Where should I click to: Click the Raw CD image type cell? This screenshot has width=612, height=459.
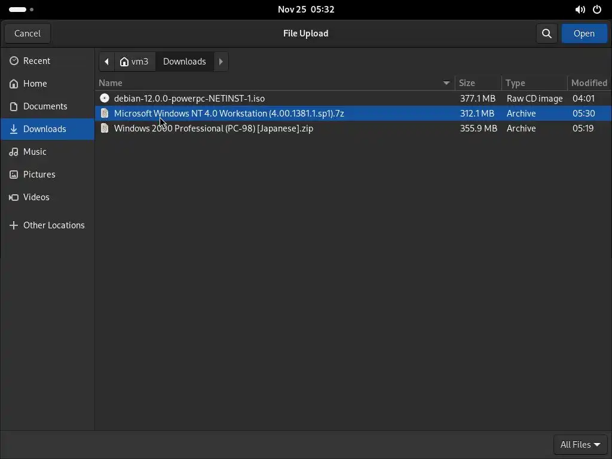click(x=535, y=99)
